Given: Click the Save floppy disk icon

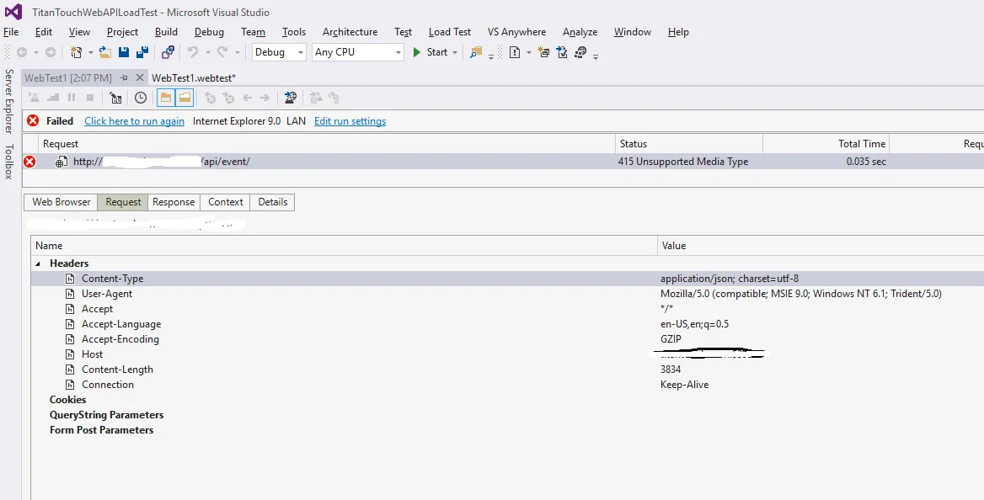Looking at the screenshot, I should pyautogui.click(x=124, y=53).
